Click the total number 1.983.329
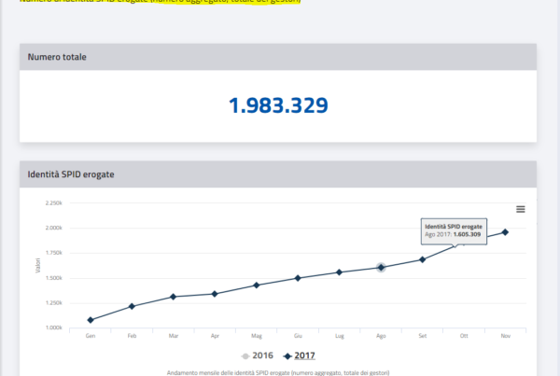This screenshot has width=560, height=376. pos(278,105)
